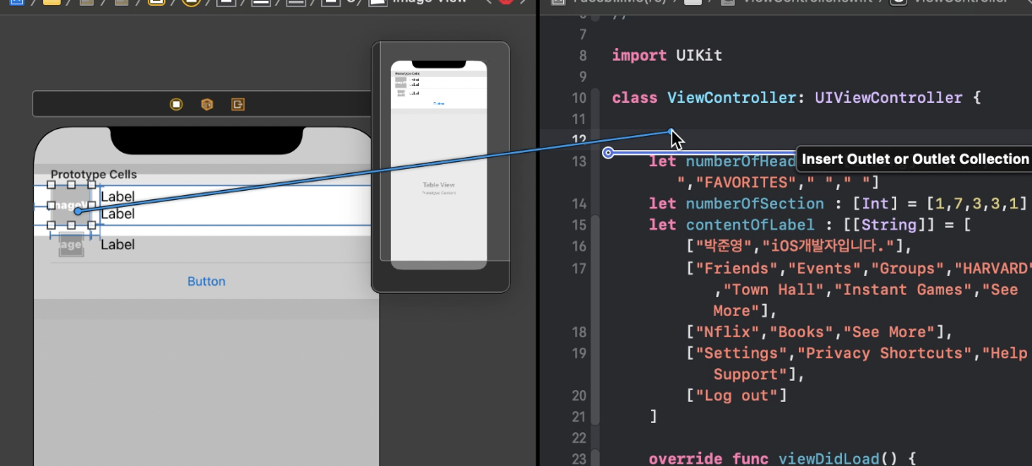Image resolution: width=1032 pixels, height=466 pixels.
Task: Select the highlighted Image View in top cell
Action: point(71,205)
